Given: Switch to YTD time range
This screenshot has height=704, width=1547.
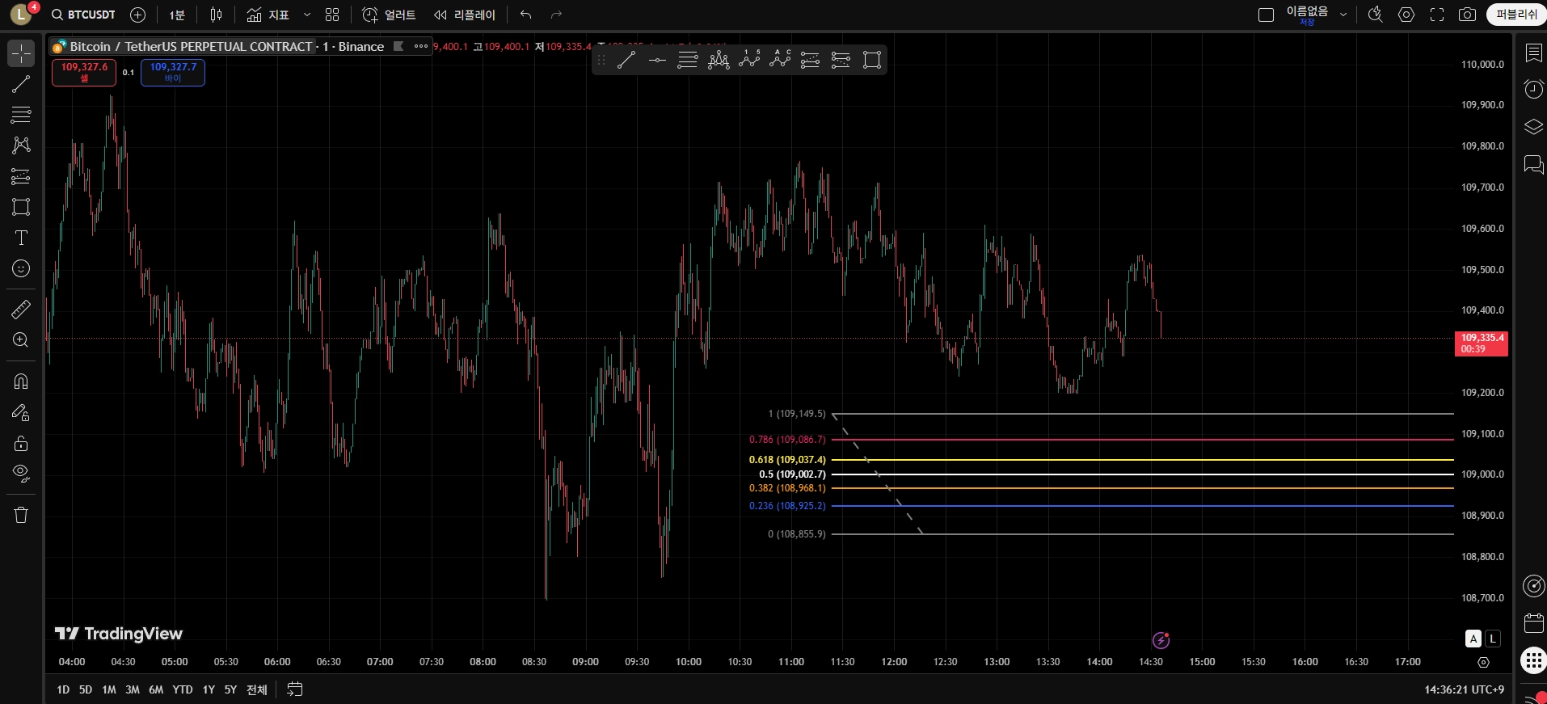Looking at the screenshot, I should (x=183, y=689).
